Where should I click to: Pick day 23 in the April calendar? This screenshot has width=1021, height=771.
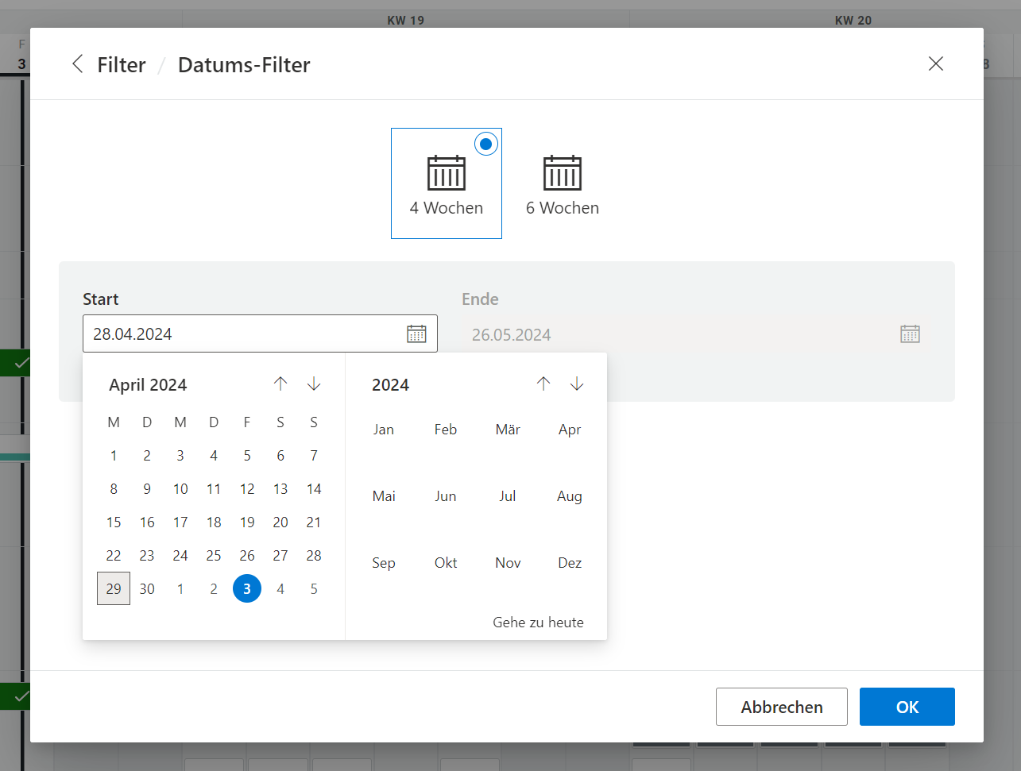(x=147, y=556)
